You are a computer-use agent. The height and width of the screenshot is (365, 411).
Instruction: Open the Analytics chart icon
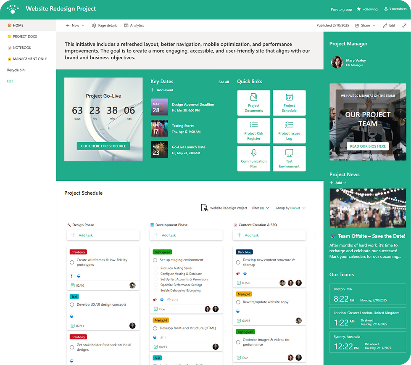point(126,25)
